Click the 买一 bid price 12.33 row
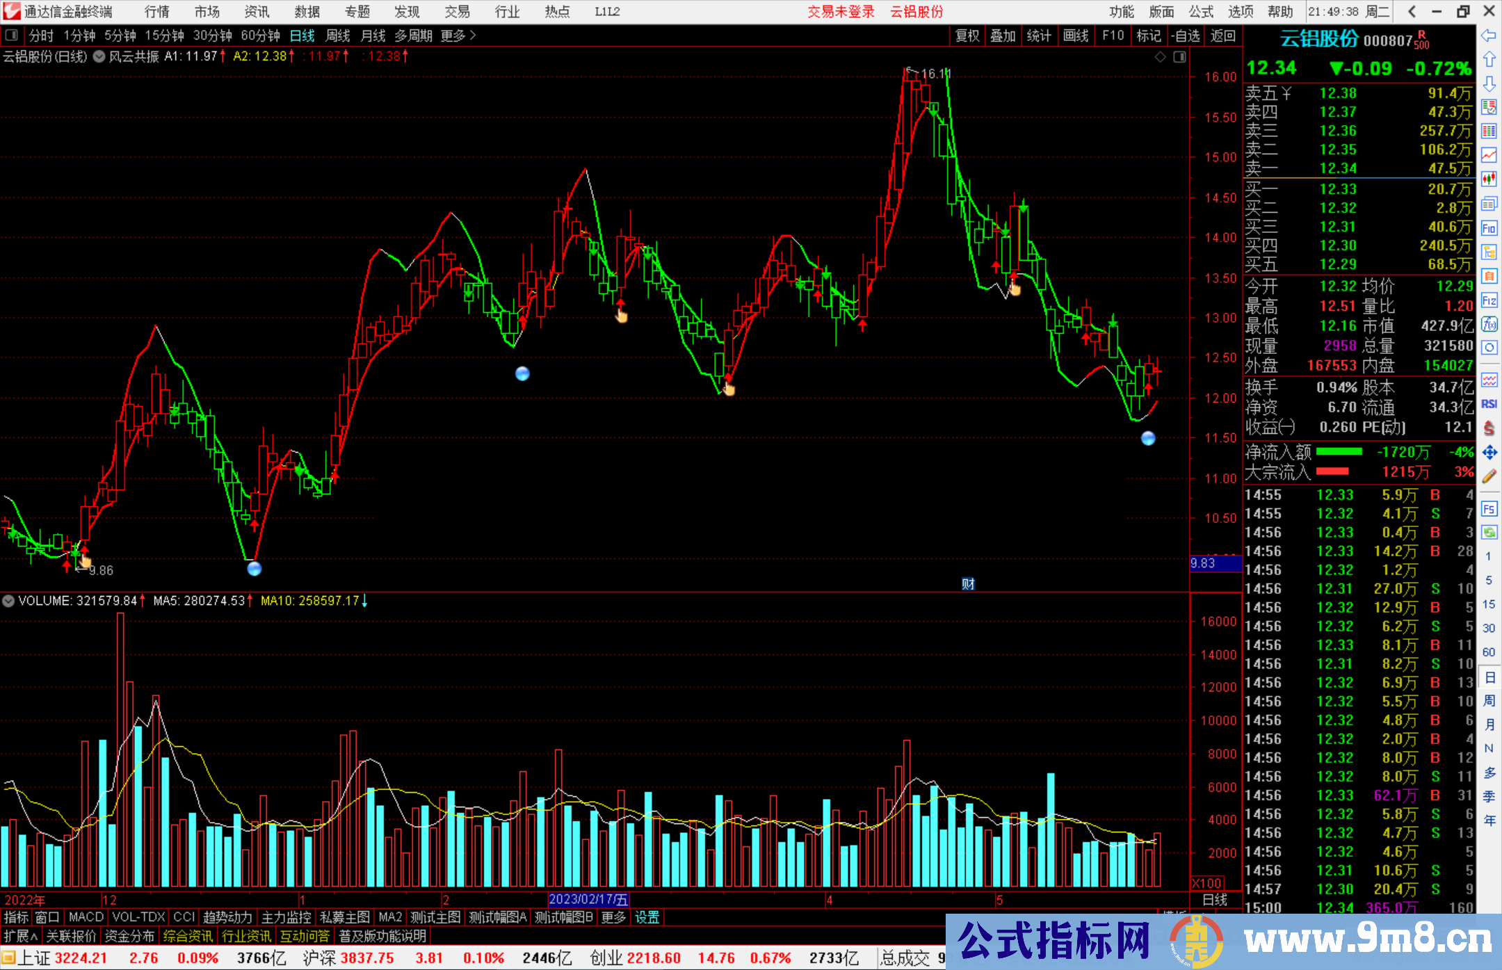Viewport: 1502px width, 970px height. pyautogui.click(x=1359, y=189)
